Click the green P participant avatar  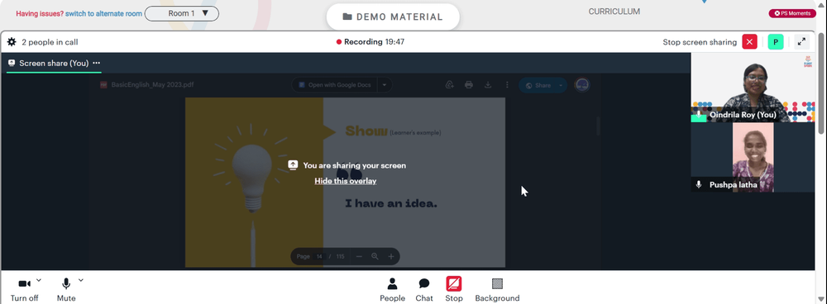coord(776,42)
